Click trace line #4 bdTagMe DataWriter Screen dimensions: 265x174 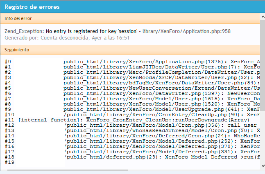[160, 83]
